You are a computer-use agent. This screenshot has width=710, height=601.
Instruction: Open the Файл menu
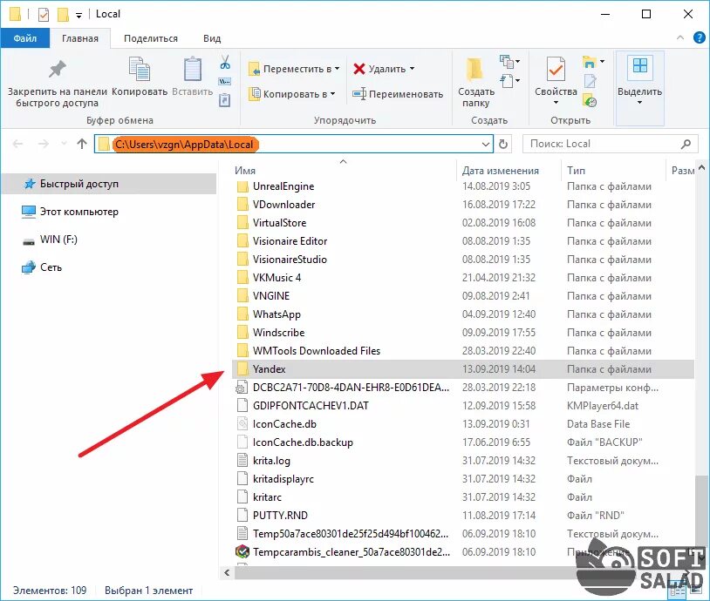point(25,38)
